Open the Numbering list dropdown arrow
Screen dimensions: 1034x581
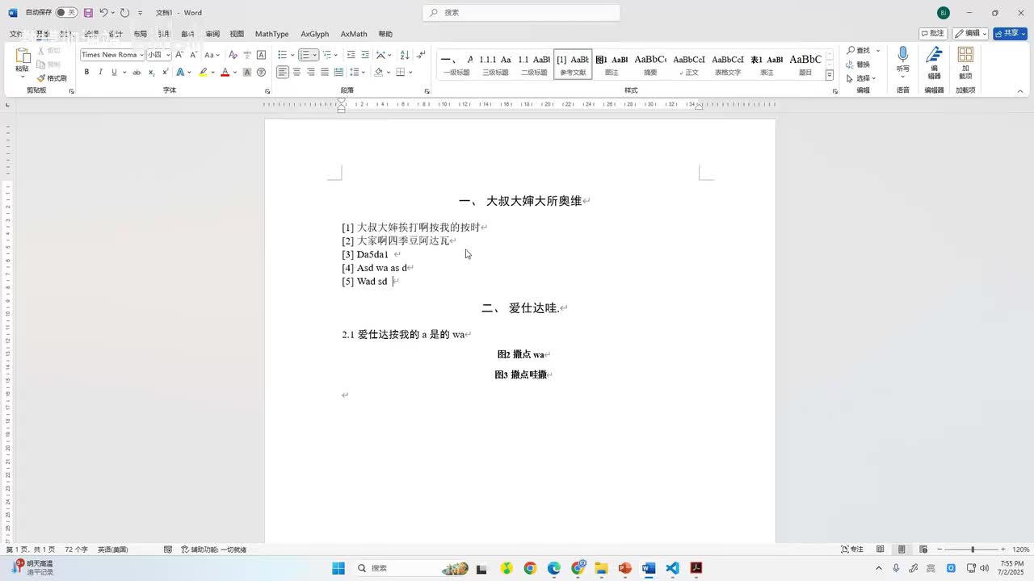[x=315, y=55]
